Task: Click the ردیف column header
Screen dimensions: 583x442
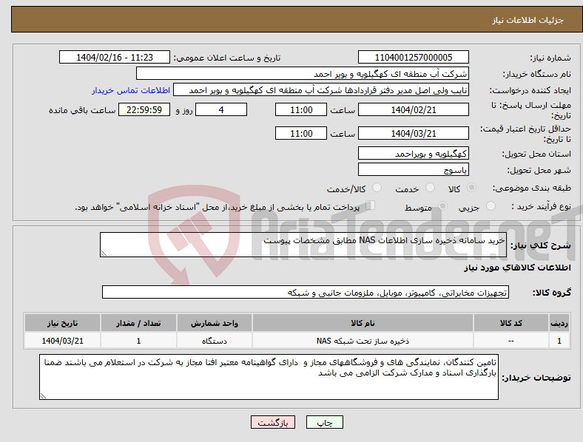Action: pyautogui.click(x=559, y=323)
